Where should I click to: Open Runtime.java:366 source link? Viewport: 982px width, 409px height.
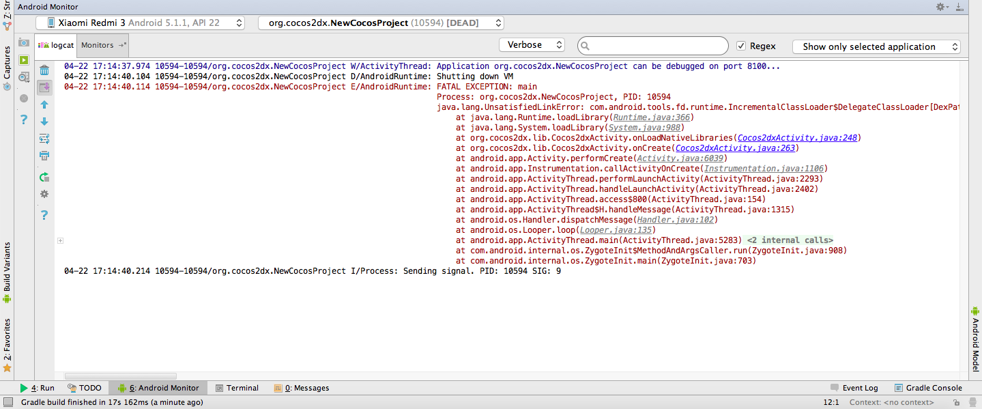tap(652, 117)
